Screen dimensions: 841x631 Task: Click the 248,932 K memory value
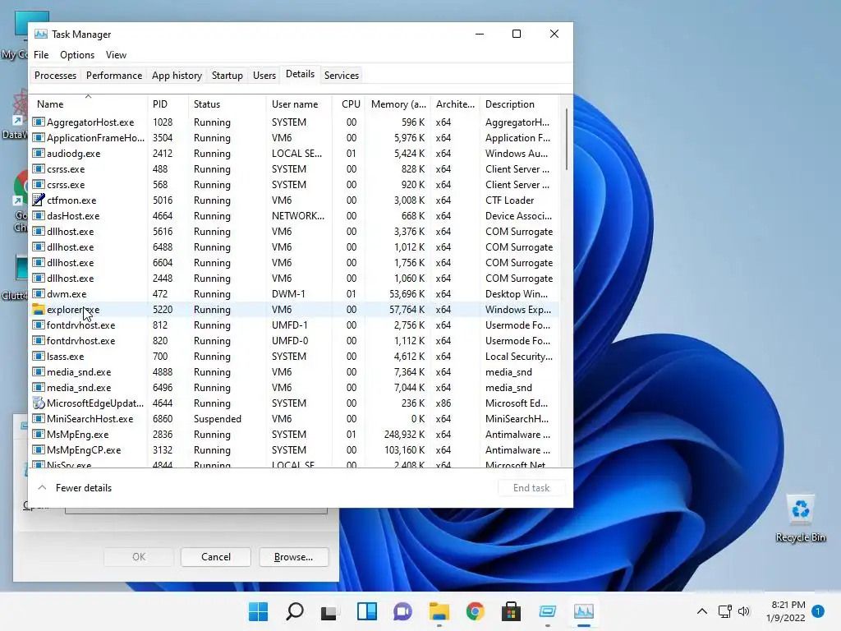[x=404, y=434]
